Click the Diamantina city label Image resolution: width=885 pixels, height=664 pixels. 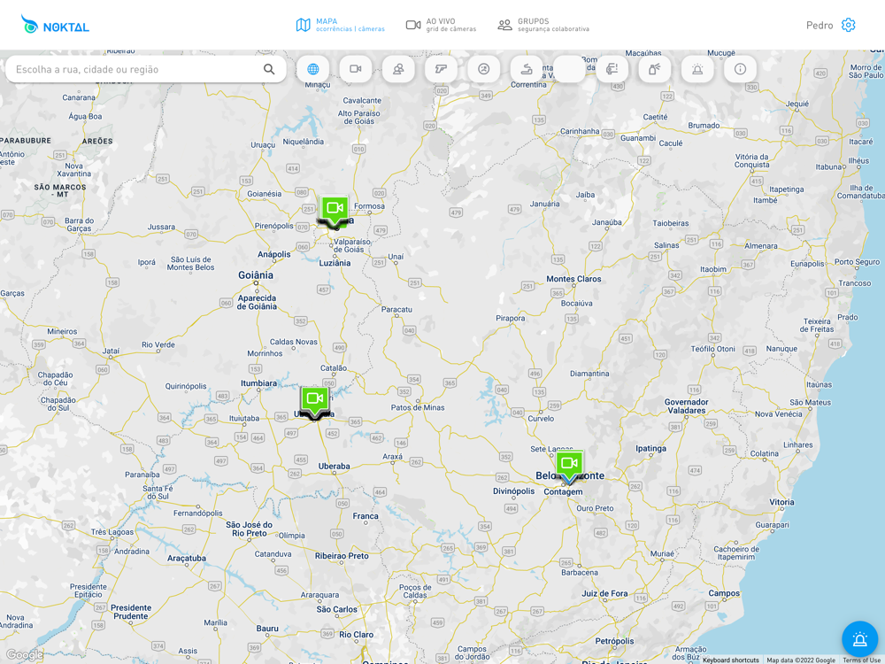589,374
